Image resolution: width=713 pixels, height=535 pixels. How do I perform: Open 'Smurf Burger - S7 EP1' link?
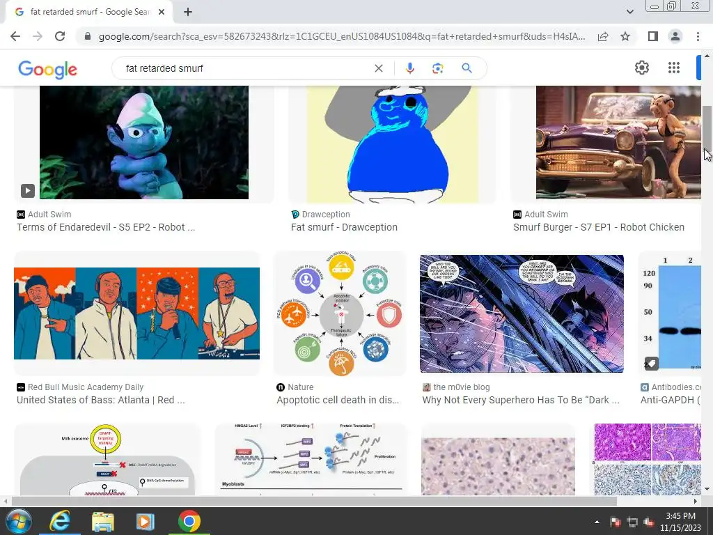[x=598, y=227]
